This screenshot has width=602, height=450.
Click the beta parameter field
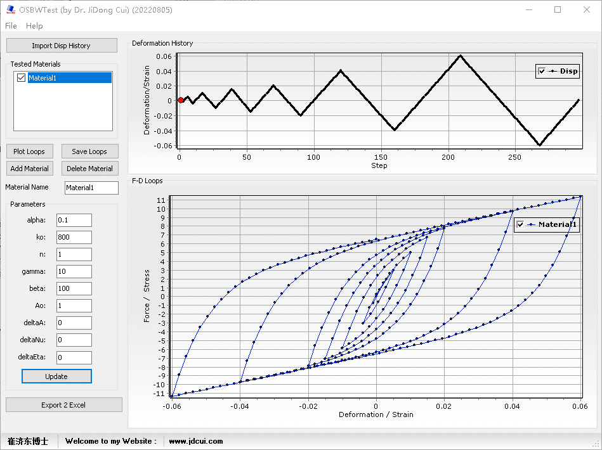[74, 288]
